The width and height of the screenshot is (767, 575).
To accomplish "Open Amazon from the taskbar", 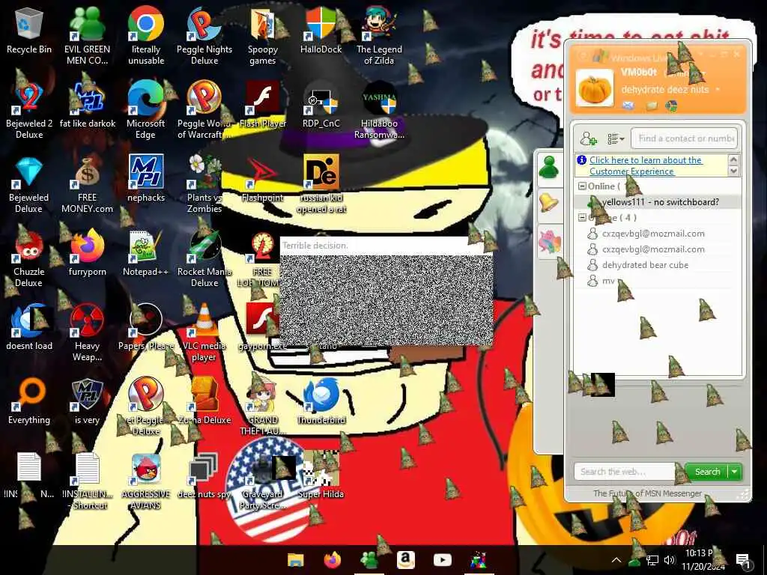I will point(405,560).
